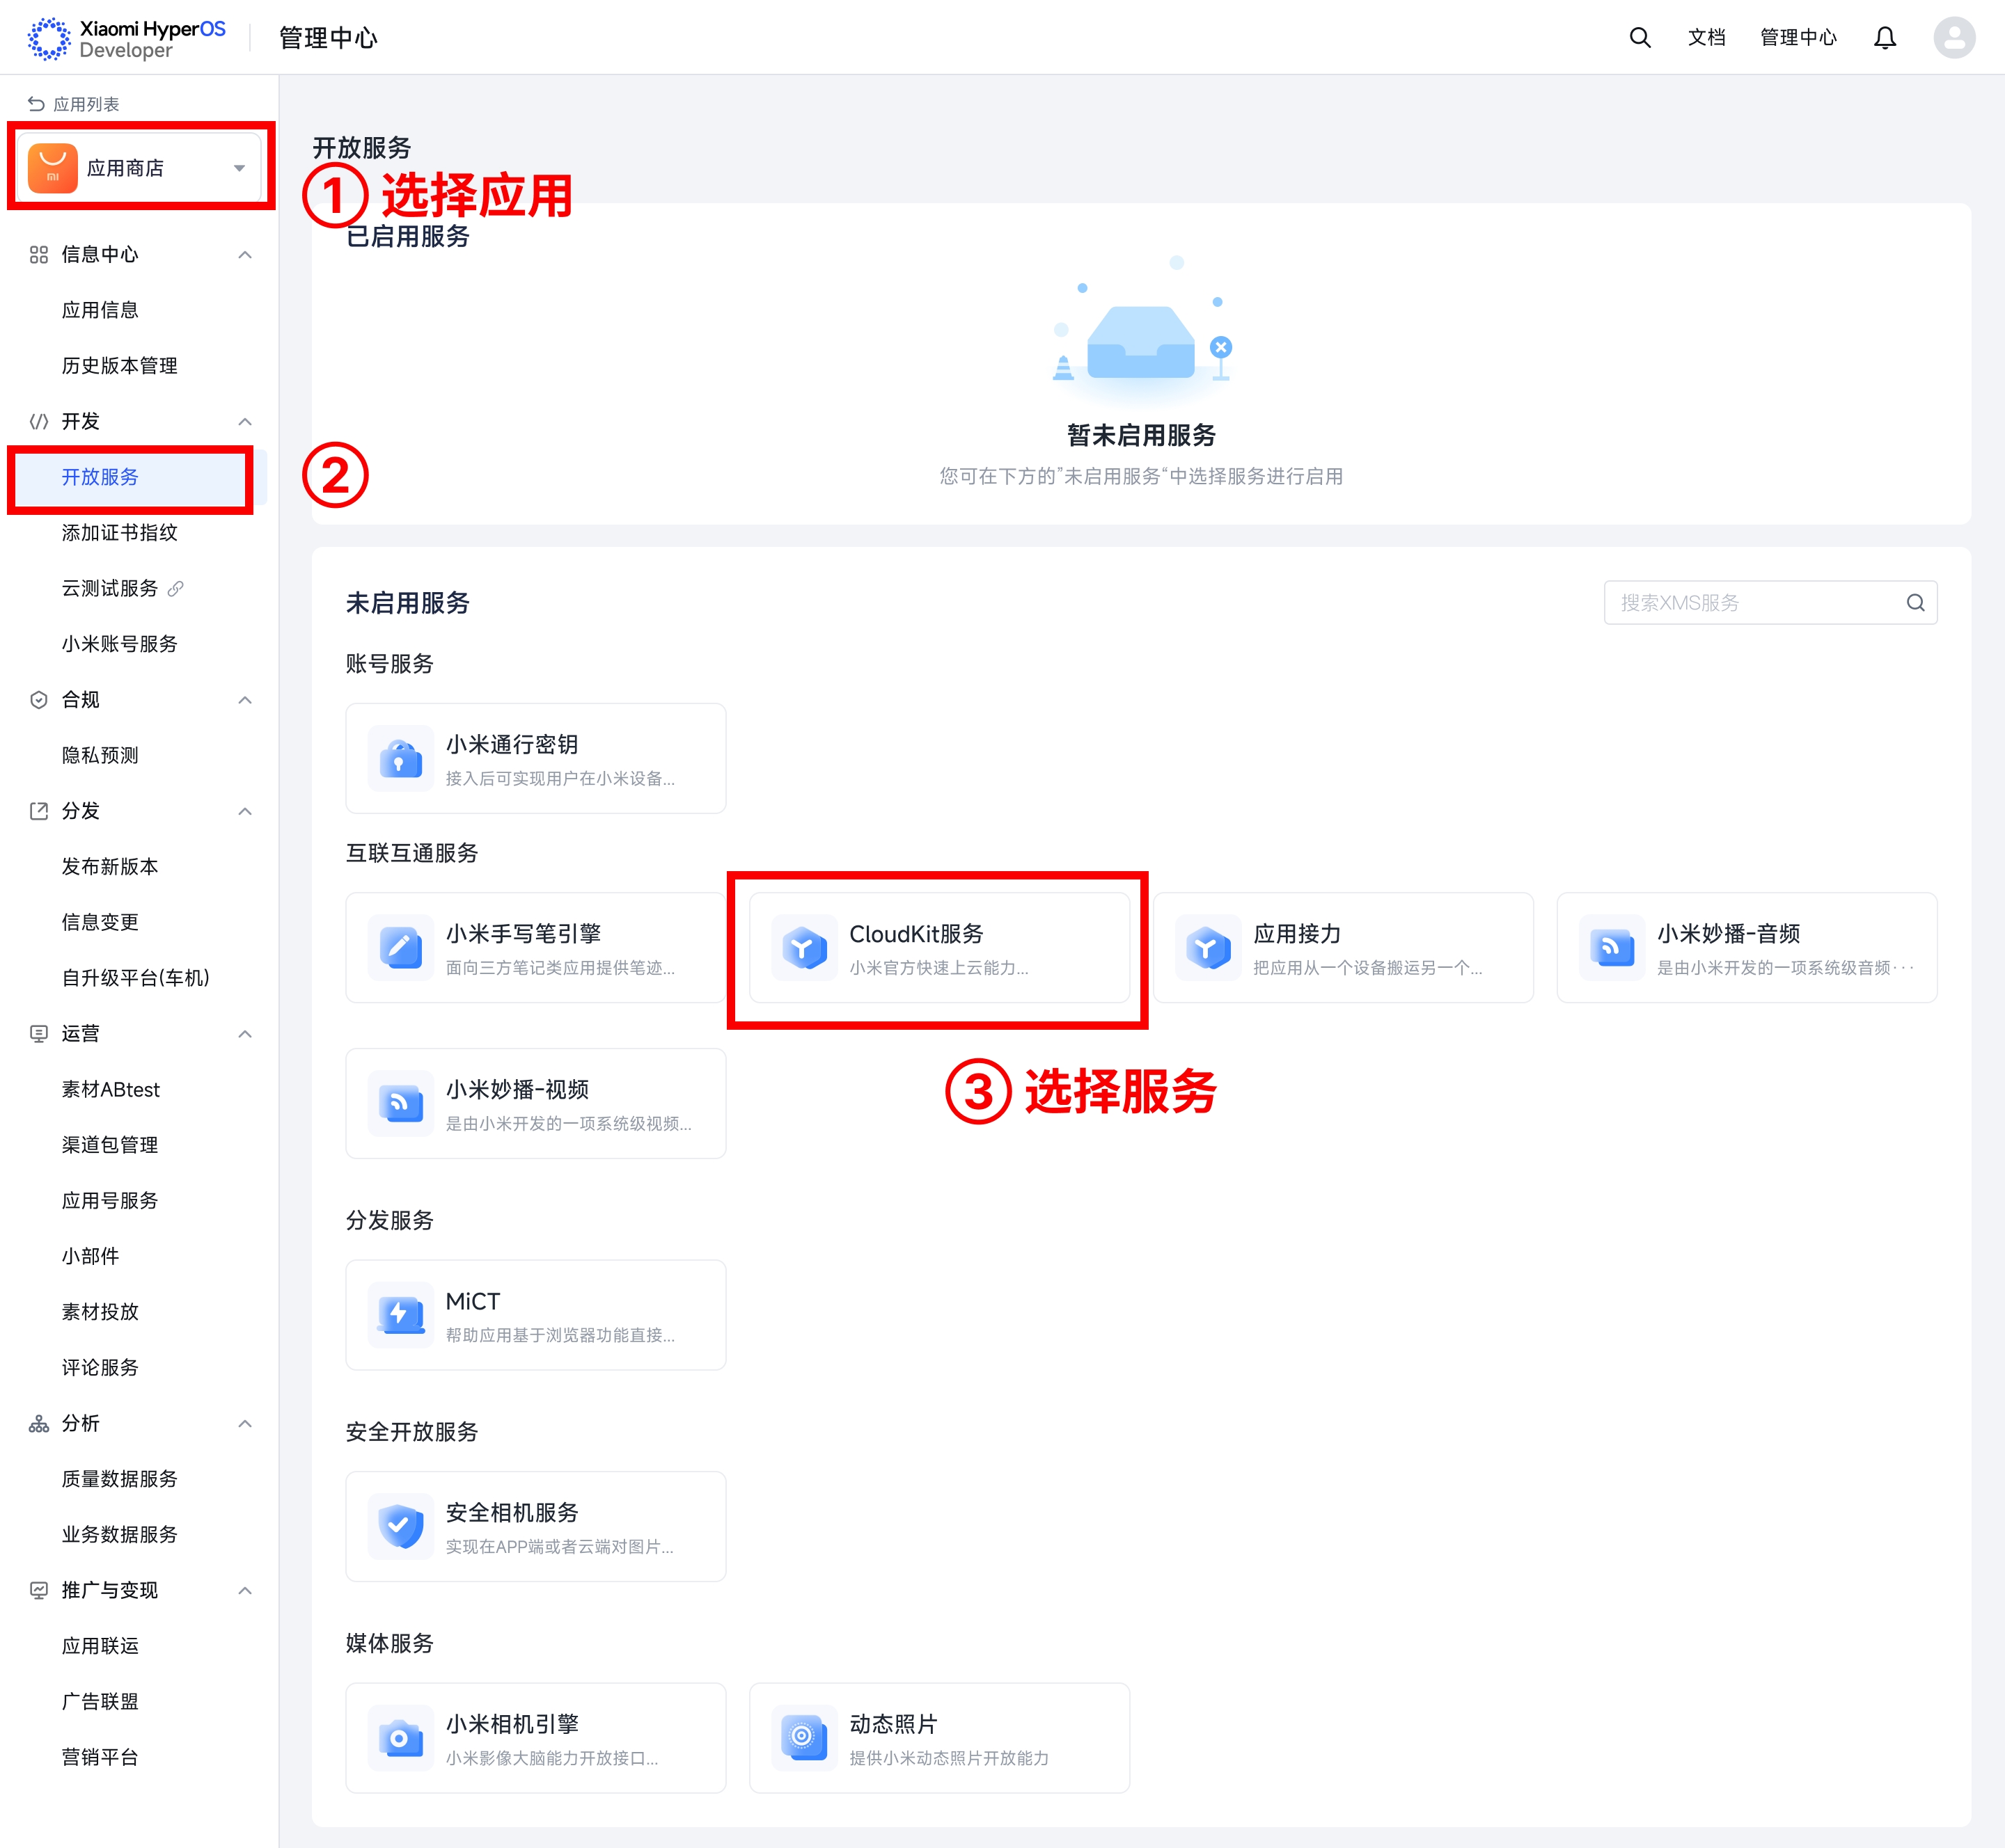
Task: Click the 小米手写笔引擎 pen icon
Action: tap(401, 948)
